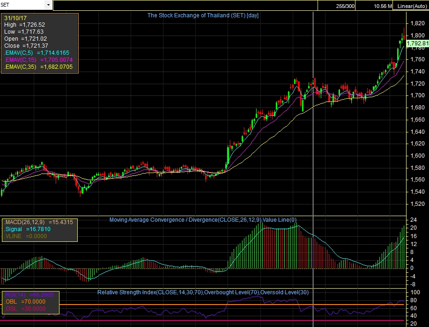429x327 pixels.
Task: Click the 255/300 bar count field
Action: [x=346, y=6]
